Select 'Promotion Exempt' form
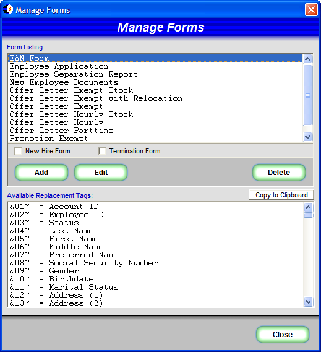Screen dimensions: 321x352 [155, 139]
